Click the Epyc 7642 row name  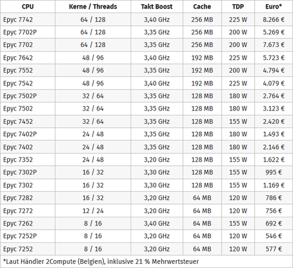click(18, 58)
